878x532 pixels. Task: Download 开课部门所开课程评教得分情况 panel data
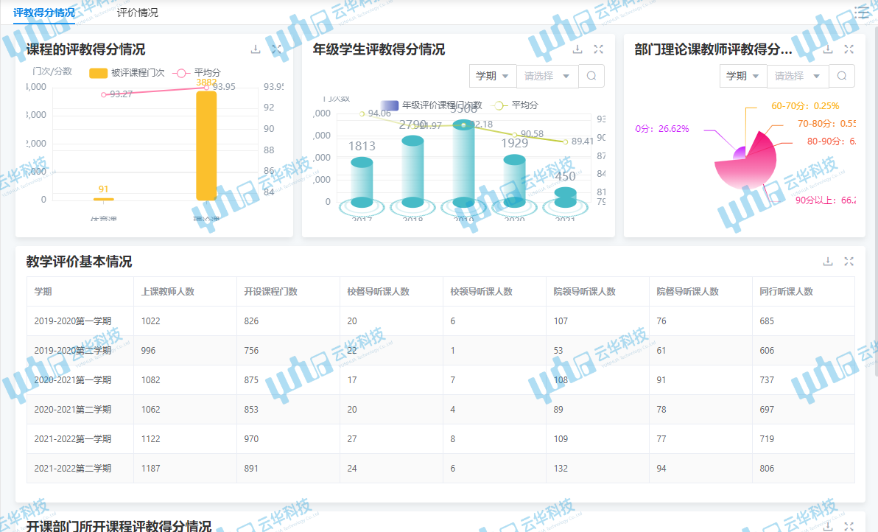coord(828,526)
